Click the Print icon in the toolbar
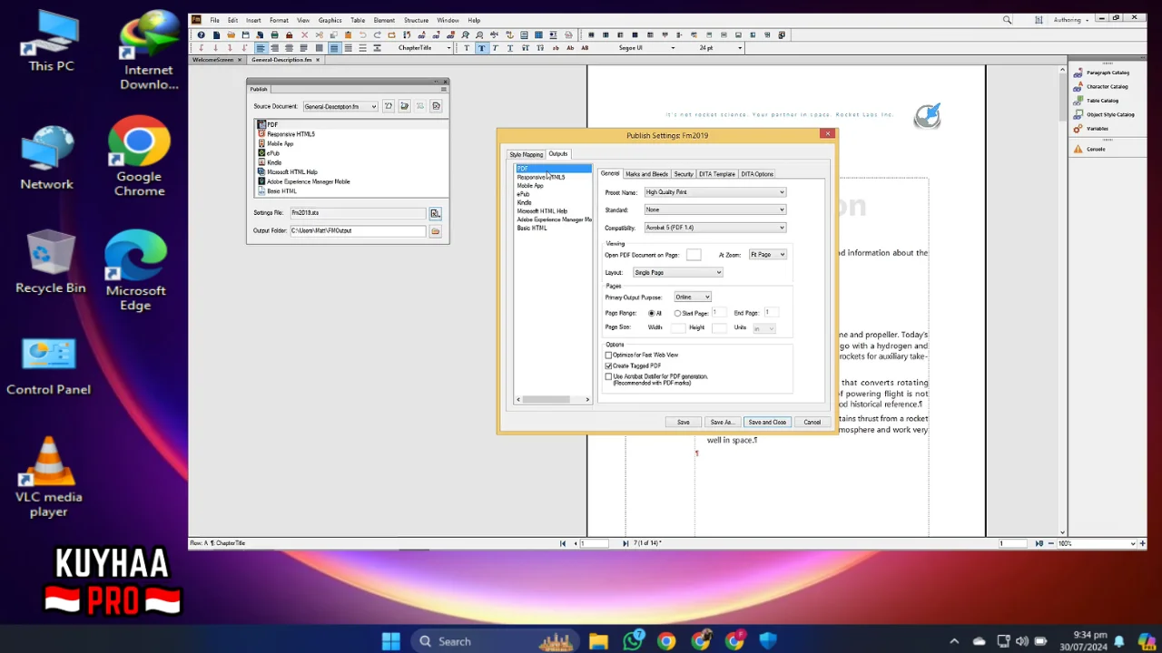1162x653 pixels. click(274, 34)
